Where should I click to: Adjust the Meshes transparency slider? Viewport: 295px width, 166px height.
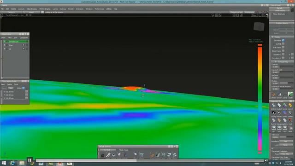[286, 83]
